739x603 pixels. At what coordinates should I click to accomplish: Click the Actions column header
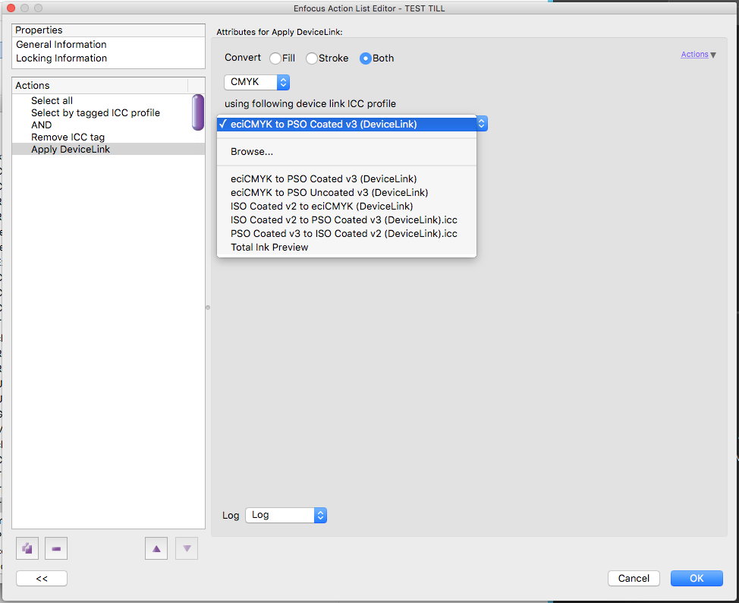[x=100, y=85]
